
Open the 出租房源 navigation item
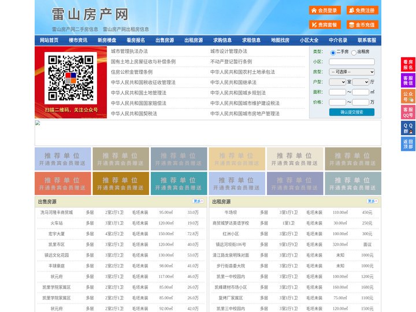coord(194,40)
